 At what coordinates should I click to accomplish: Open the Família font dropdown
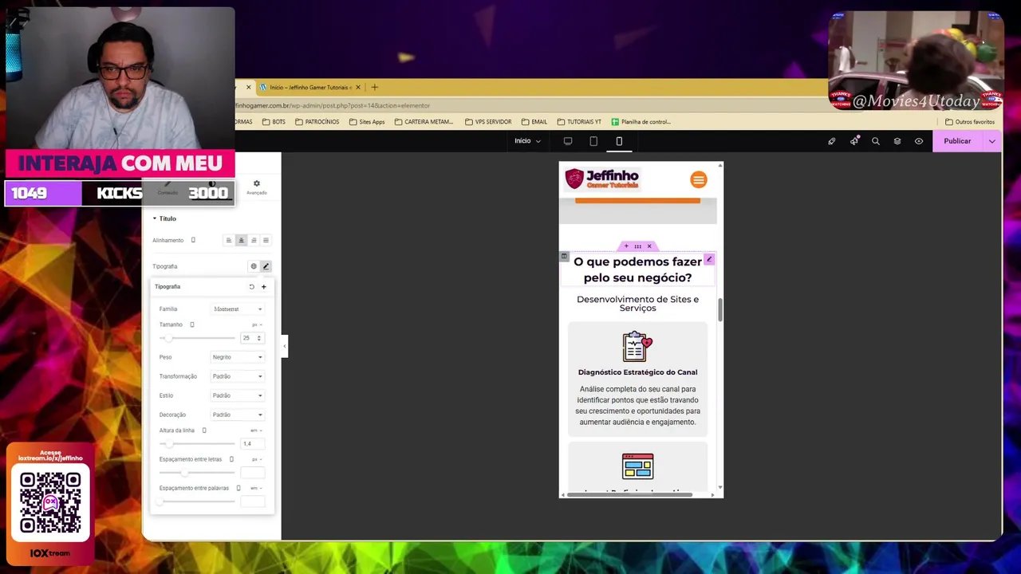click(x=238, y=309)
